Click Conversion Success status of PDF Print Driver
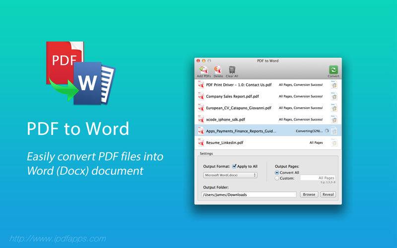The image size is (397, 248). 301,85
